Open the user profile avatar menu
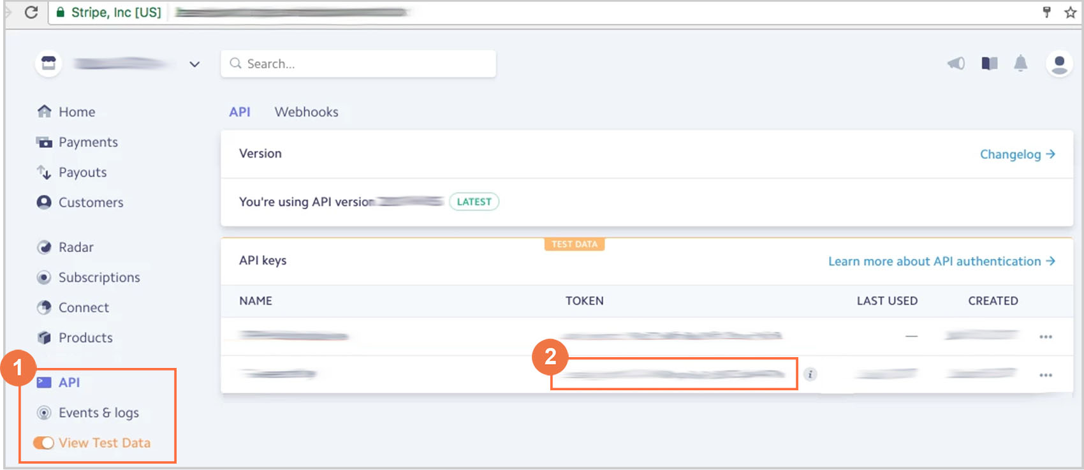The height and width of the screenshot is (470, 1084). coord(1059,63)
